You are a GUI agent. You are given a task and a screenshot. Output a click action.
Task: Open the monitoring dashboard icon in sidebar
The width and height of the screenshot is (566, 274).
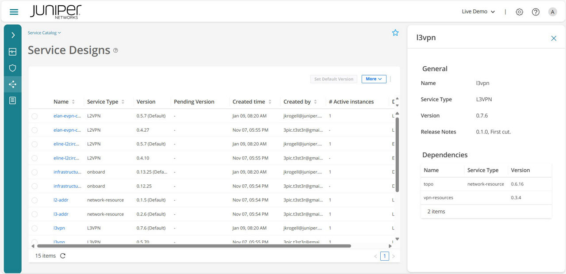[x=12, y=51]
